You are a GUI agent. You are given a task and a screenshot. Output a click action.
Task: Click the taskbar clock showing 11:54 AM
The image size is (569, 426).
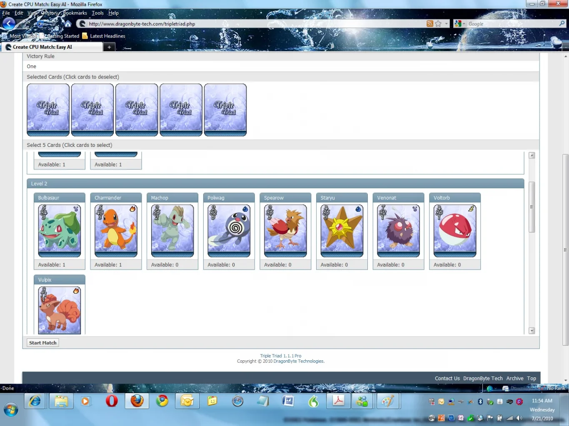point(542,401)
